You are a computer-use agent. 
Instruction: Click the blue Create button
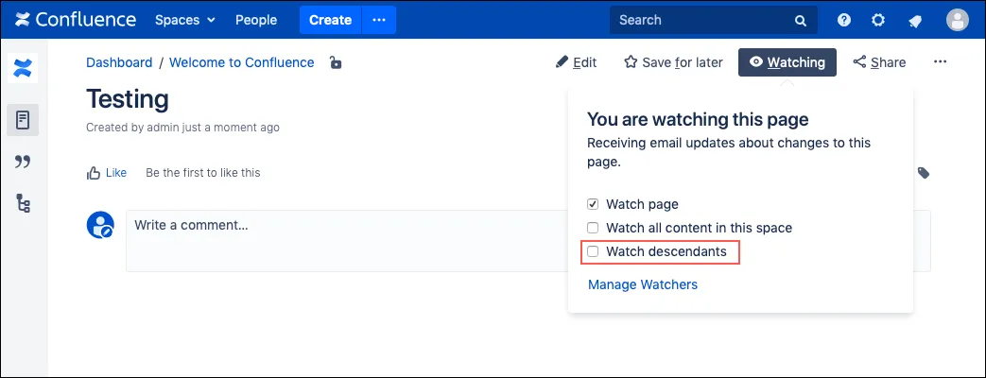pyautogui.click(x=330, y=20)
